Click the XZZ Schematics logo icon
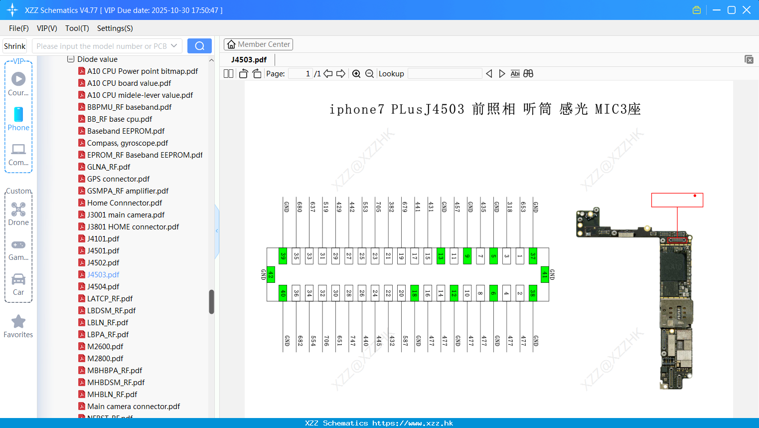This screenshot has height=428, width=759. point(12,10)
